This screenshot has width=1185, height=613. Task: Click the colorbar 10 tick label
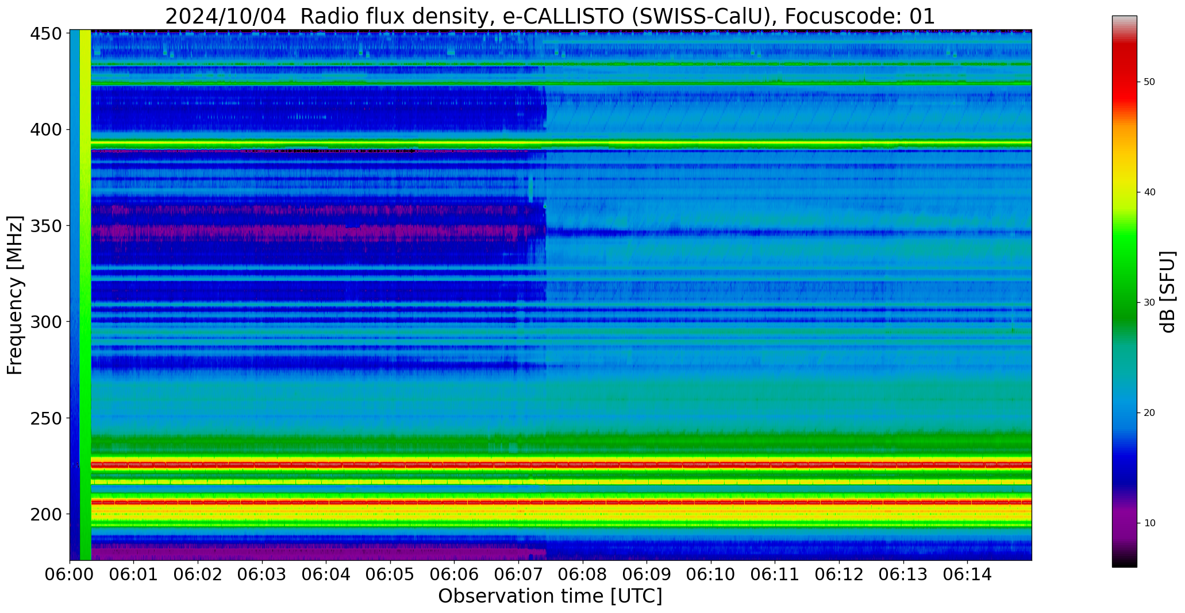pyautogui.click(x=1149, y=523)
